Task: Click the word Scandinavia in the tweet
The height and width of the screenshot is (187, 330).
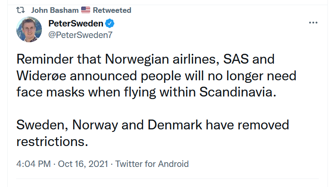Action: tap(238, 92)
